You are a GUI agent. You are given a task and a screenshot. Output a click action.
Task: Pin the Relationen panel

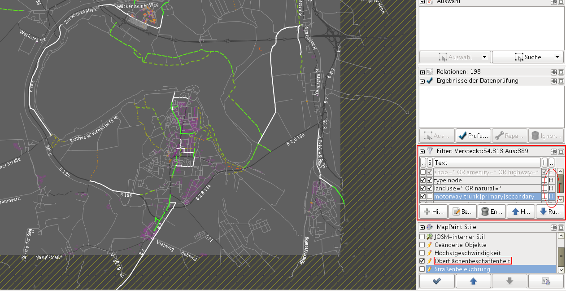click(x=554, y=72)
